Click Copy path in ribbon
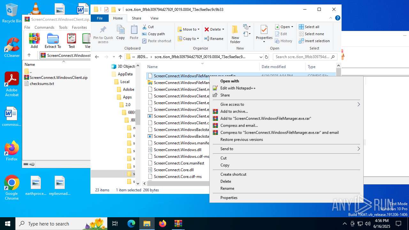 153,34
